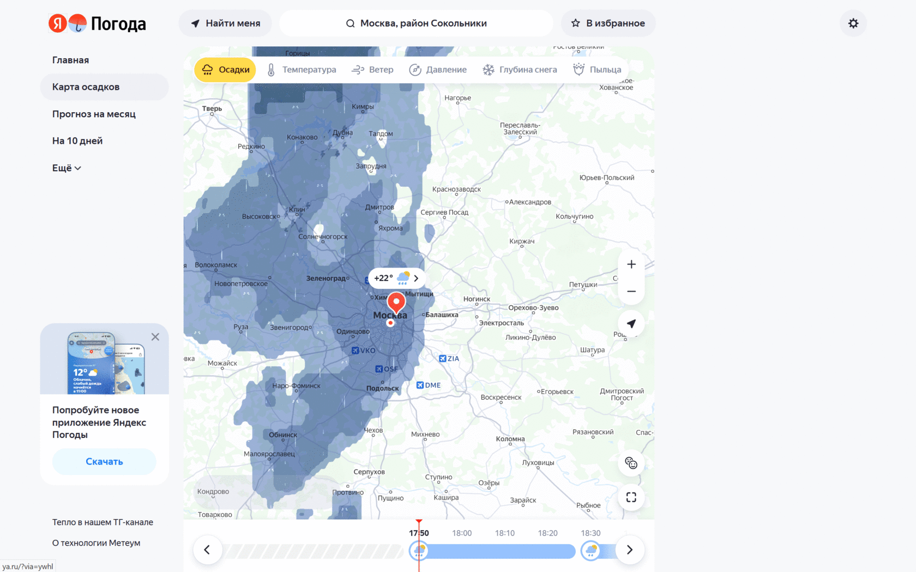Click the Балашиха label on map
This screenshot has height=572, width=916.
point(442,315)
